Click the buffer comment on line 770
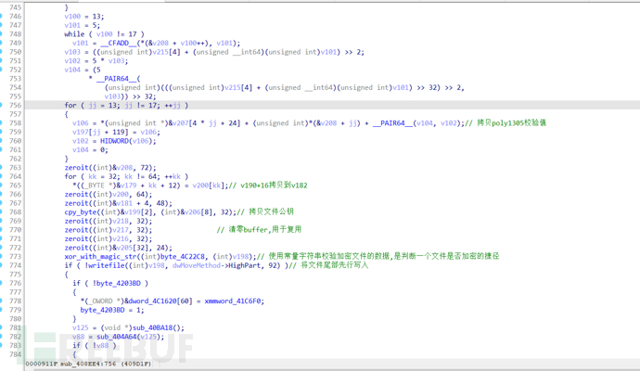This screenshot has height=371, width=640. [259, 230]
